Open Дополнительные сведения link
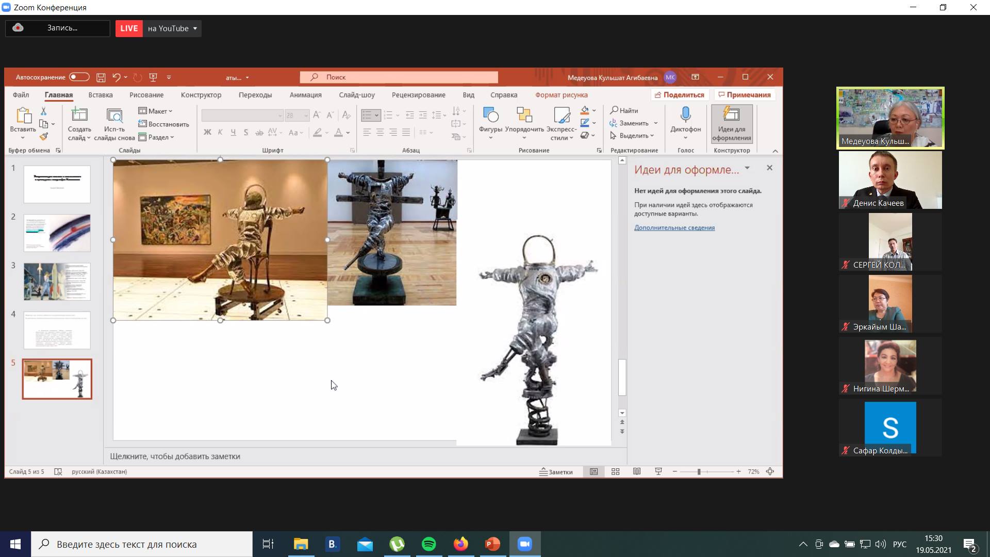990x557 pixels. pos(674,227)
